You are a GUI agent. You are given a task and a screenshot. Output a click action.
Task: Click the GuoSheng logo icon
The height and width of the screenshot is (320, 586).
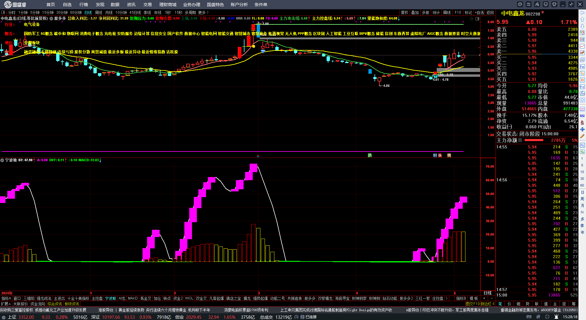pos(8,4)
